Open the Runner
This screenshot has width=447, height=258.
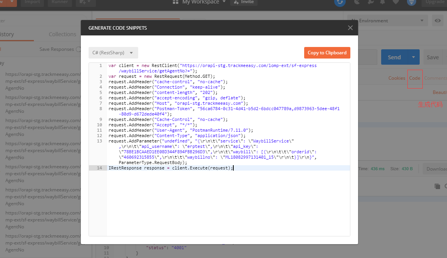coord(60,2)
